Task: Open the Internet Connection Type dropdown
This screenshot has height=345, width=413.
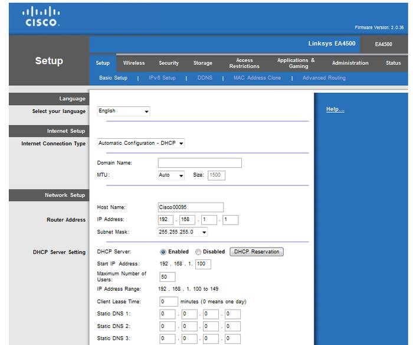Action: pos(140,143)
